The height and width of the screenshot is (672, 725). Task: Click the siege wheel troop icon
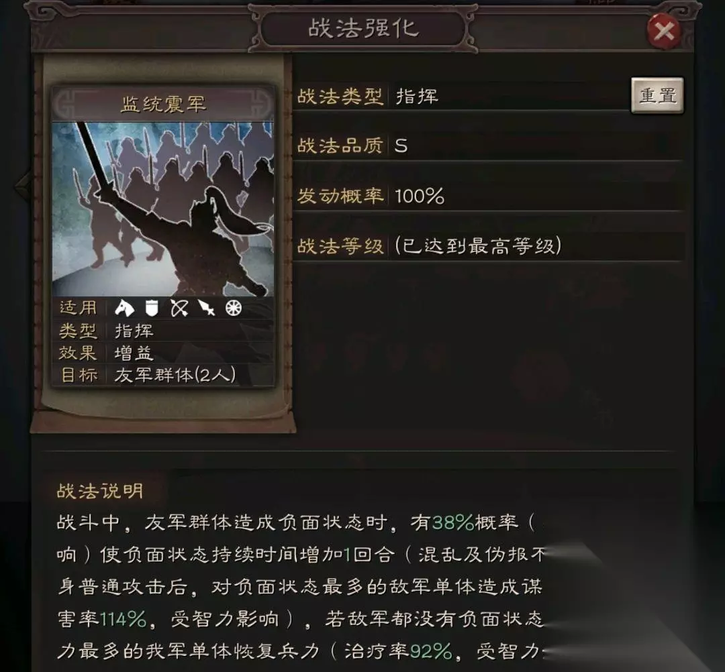click(x=234, y=308)
